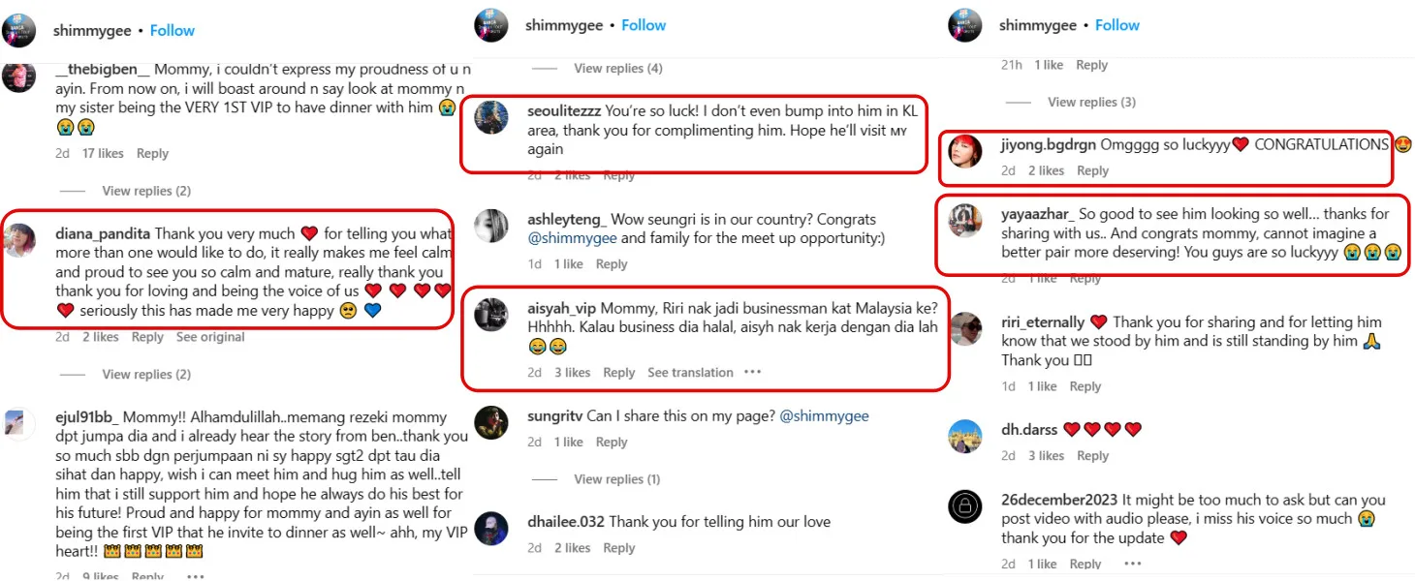Open shimmygee profile avatar in left panel

tap(19, 30)
